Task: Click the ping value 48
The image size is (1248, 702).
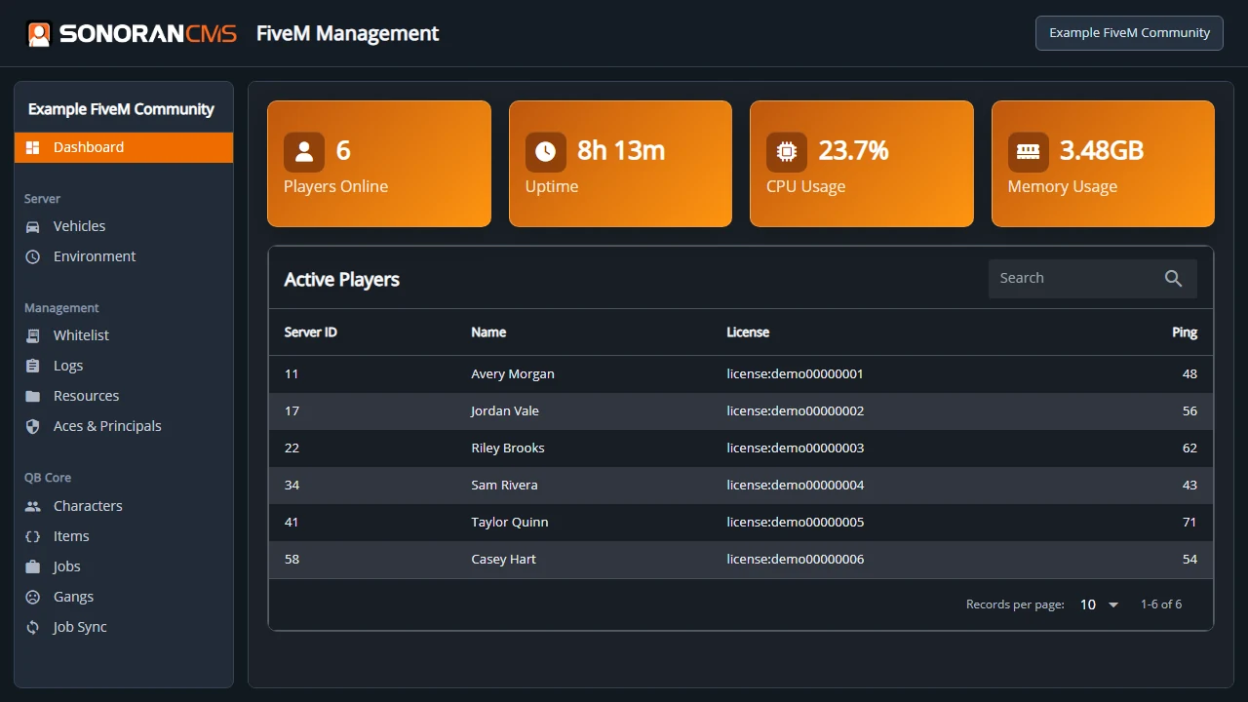Action: pyautogui.click(x=1189, y=374)
